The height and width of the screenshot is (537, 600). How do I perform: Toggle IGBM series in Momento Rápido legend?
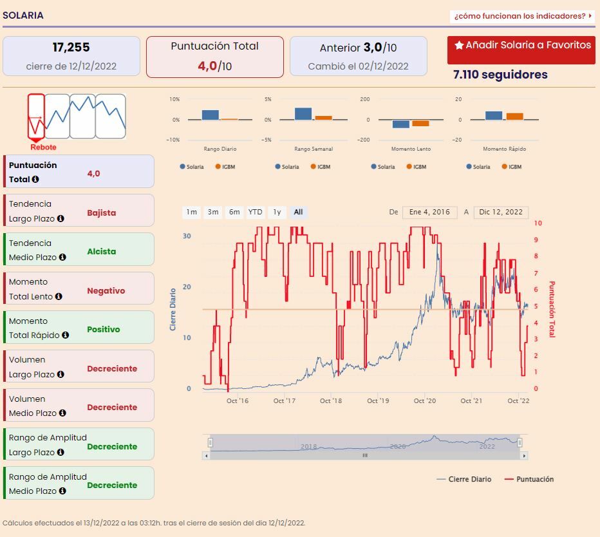[x=512, y=167]
